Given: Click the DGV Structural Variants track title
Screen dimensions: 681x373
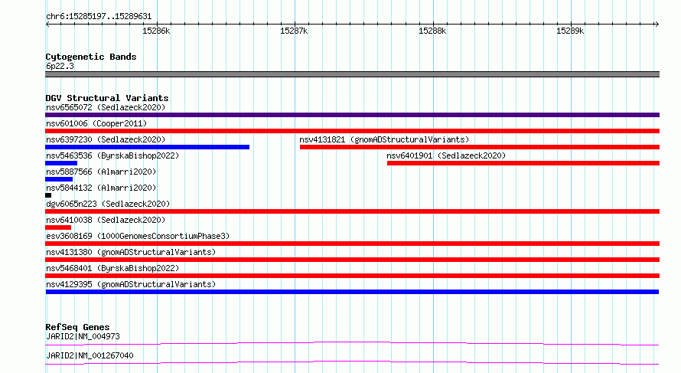Looking at the screenshot, I should [x=107, y=98].
